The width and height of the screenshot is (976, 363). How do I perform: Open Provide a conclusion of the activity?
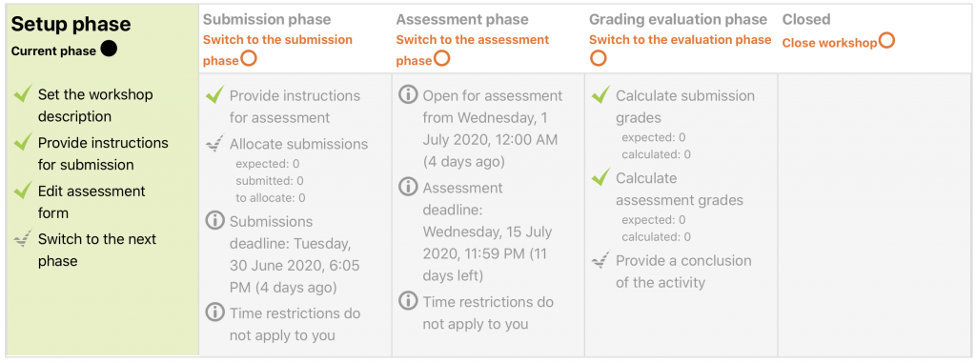point(683,272)
